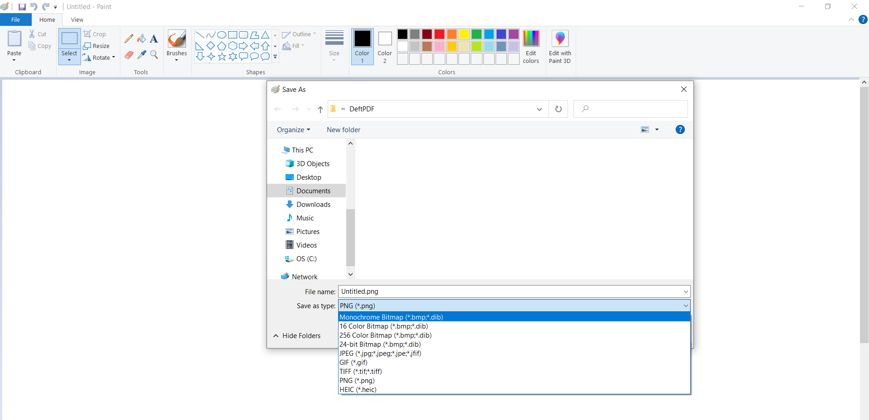
Task: Choose 256 Color Bitmap file type
Action: coord(514,335)
